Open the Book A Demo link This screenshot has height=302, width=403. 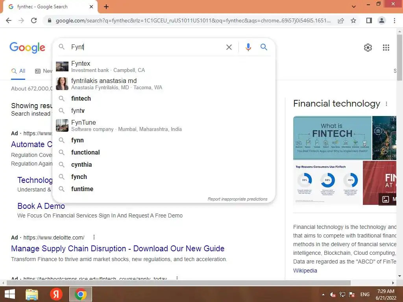41,206
